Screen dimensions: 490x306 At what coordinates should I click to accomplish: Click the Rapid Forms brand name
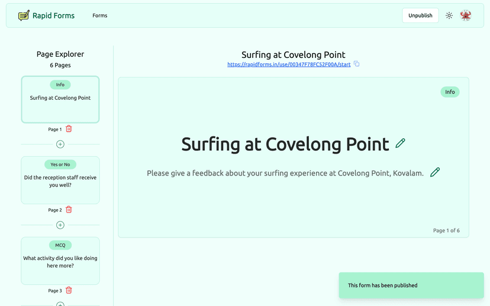(53, 16)
